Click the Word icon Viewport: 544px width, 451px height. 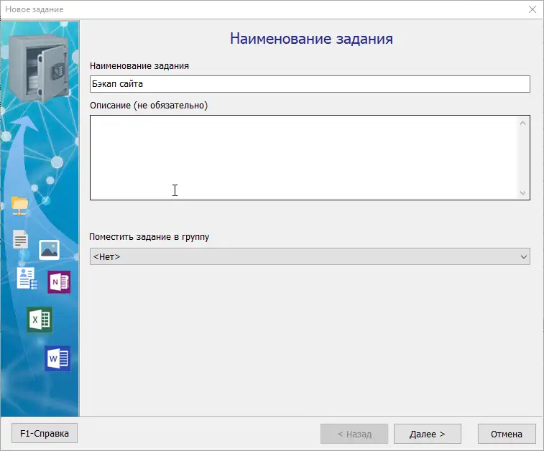coord(57,358)
